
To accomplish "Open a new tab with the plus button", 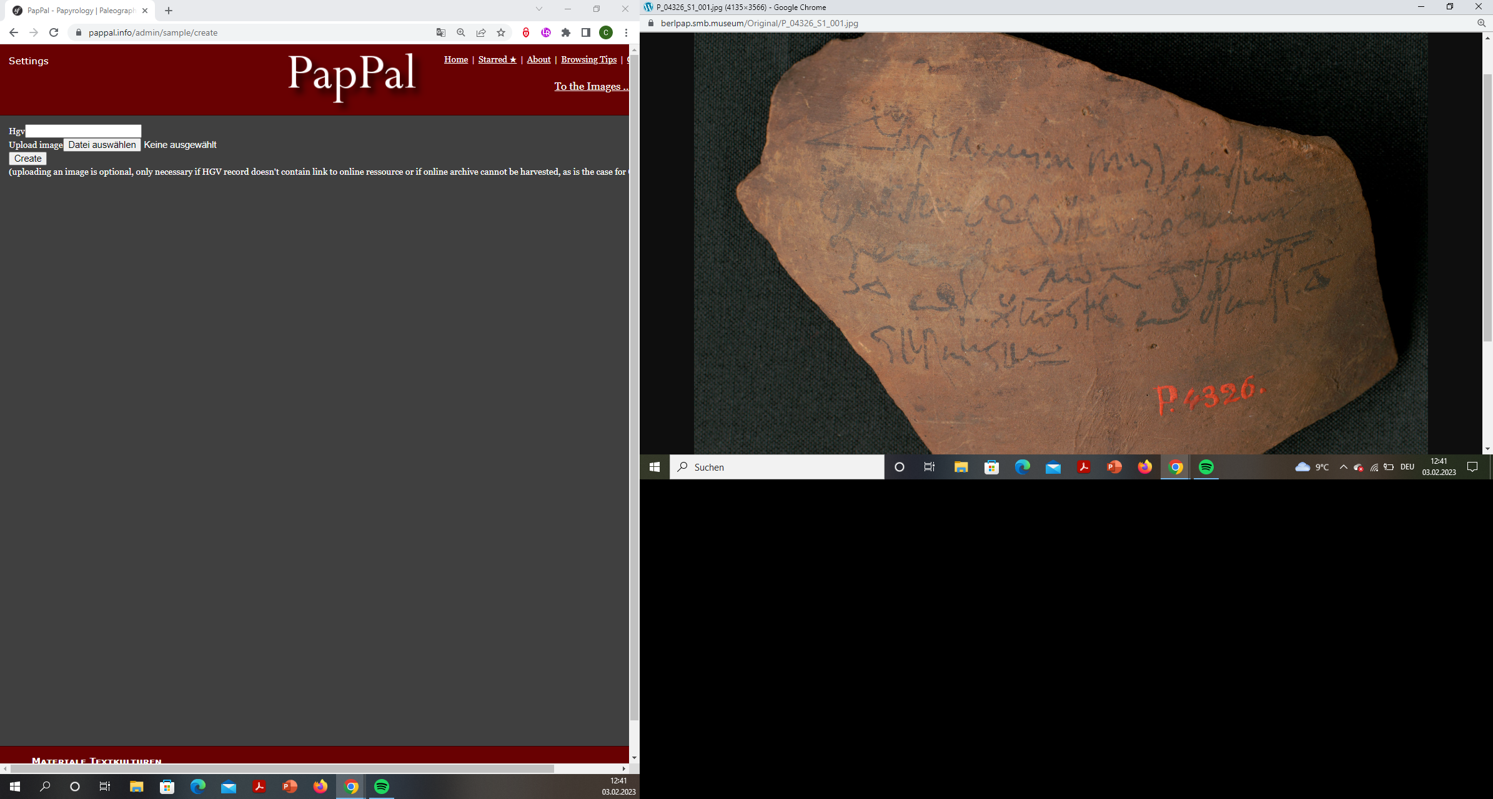I will point(169,11).
